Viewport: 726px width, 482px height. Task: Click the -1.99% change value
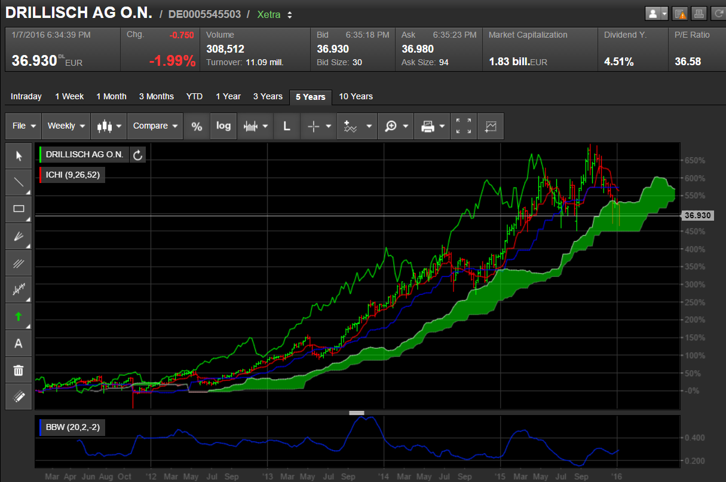(173, 60)
